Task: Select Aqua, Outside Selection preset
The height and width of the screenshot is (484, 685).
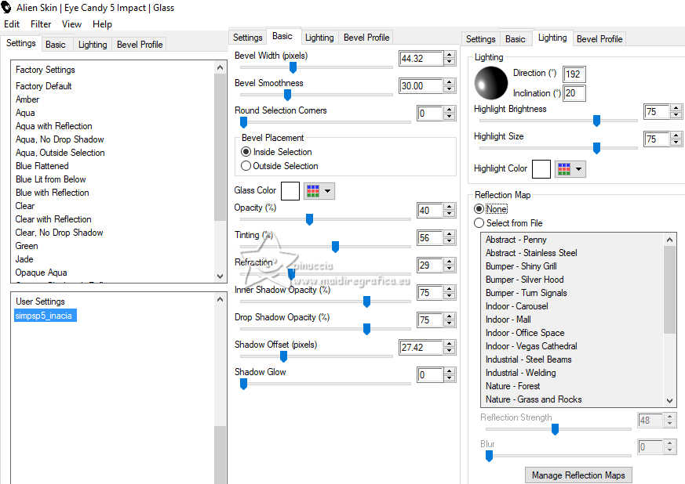Action: coord(60,153)
